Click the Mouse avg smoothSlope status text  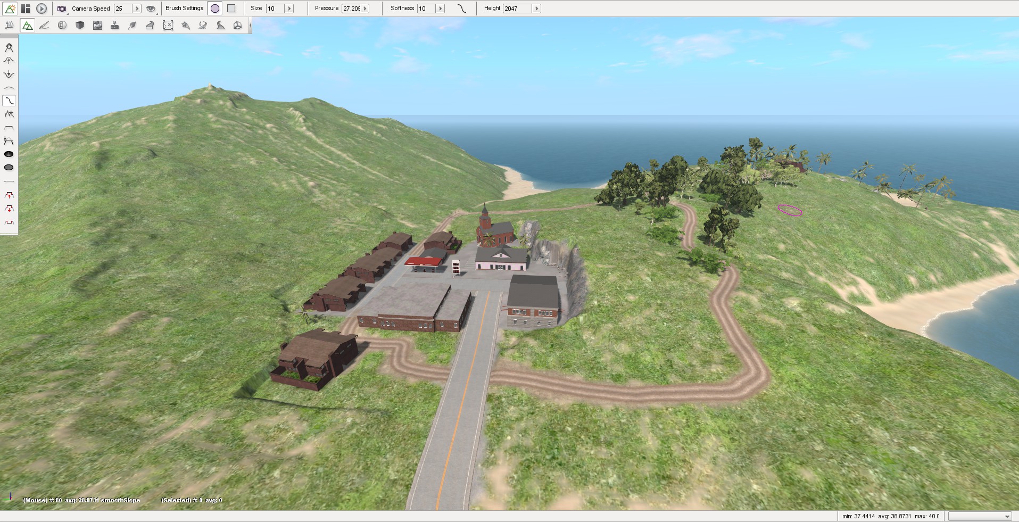point(81,500)
